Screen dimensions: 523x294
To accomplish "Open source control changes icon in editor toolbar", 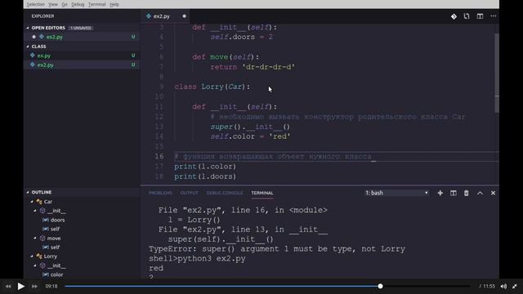I will (454, 16).
